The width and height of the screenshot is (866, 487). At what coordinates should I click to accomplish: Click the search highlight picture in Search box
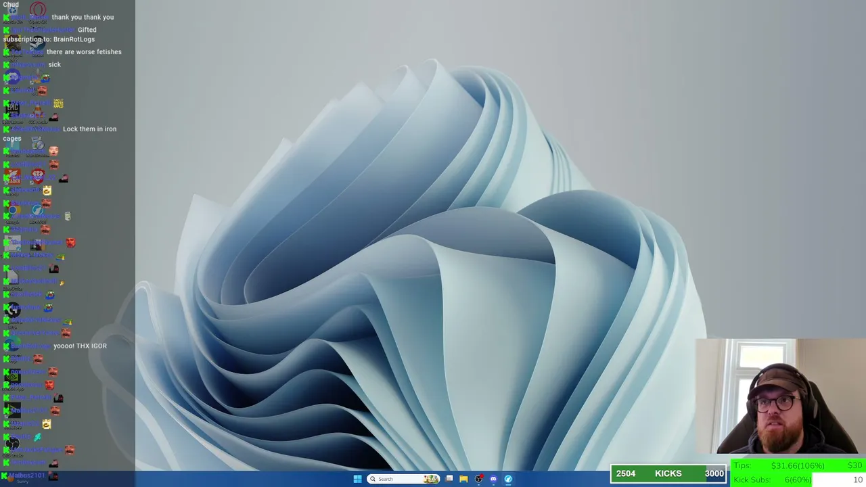(432, 479)
